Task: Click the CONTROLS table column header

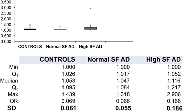Action: click(58, 59)
